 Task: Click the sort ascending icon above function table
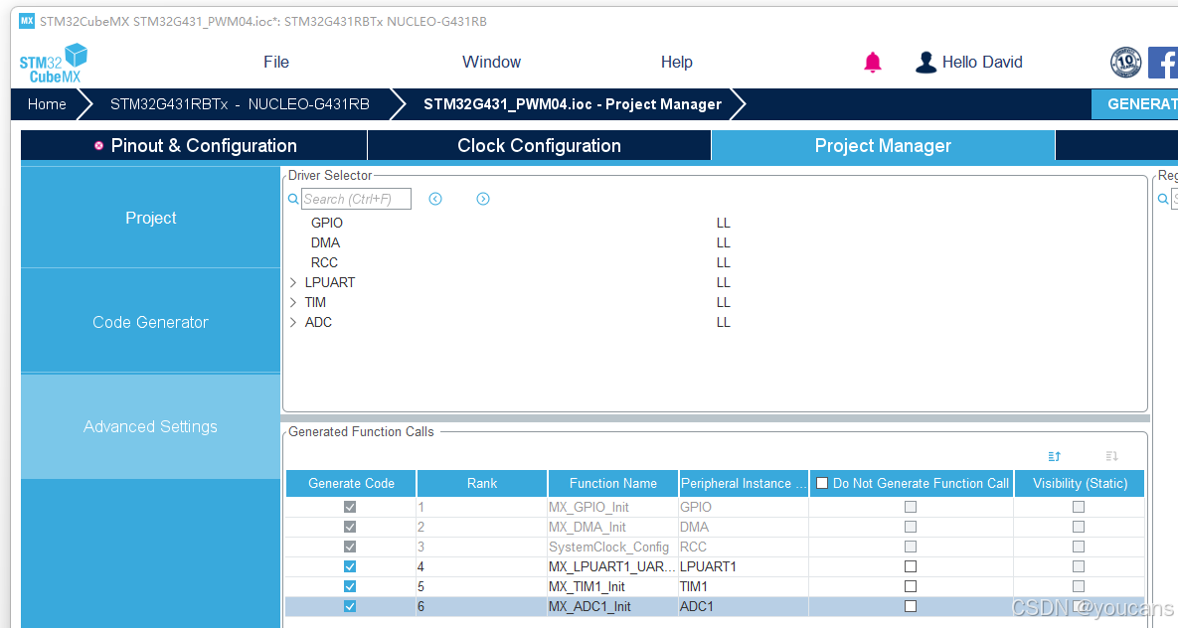click(1054, 456)
